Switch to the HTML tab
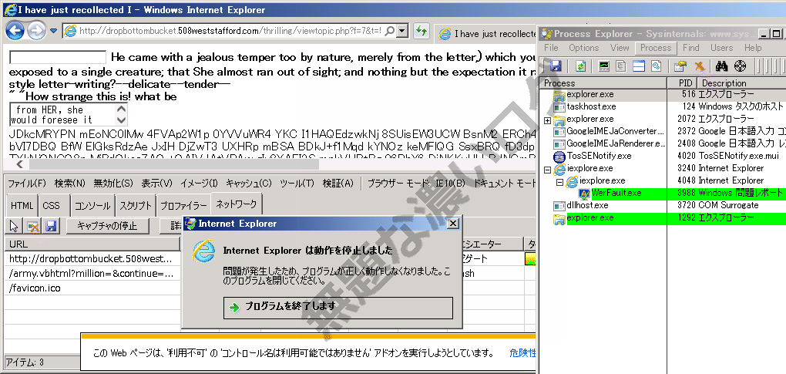This screenshot has width=786, height=374. (x=22, y=206)
